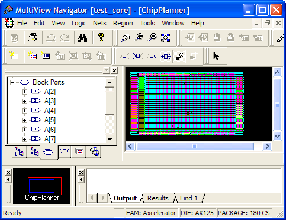
Task: Open the Region menu
Action: 123,23
